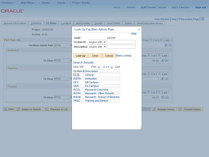
Task: Show previous results arrow in lookup
Action: click(99, 67)
